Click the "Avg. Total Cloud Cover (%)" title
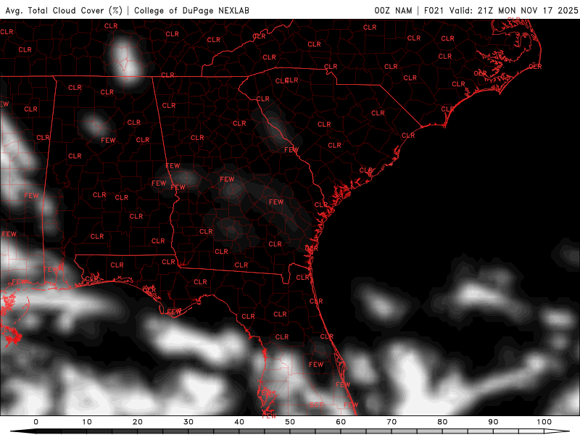Image resolution: width=580 pixels, height=435 pixels. pos(64,10)
